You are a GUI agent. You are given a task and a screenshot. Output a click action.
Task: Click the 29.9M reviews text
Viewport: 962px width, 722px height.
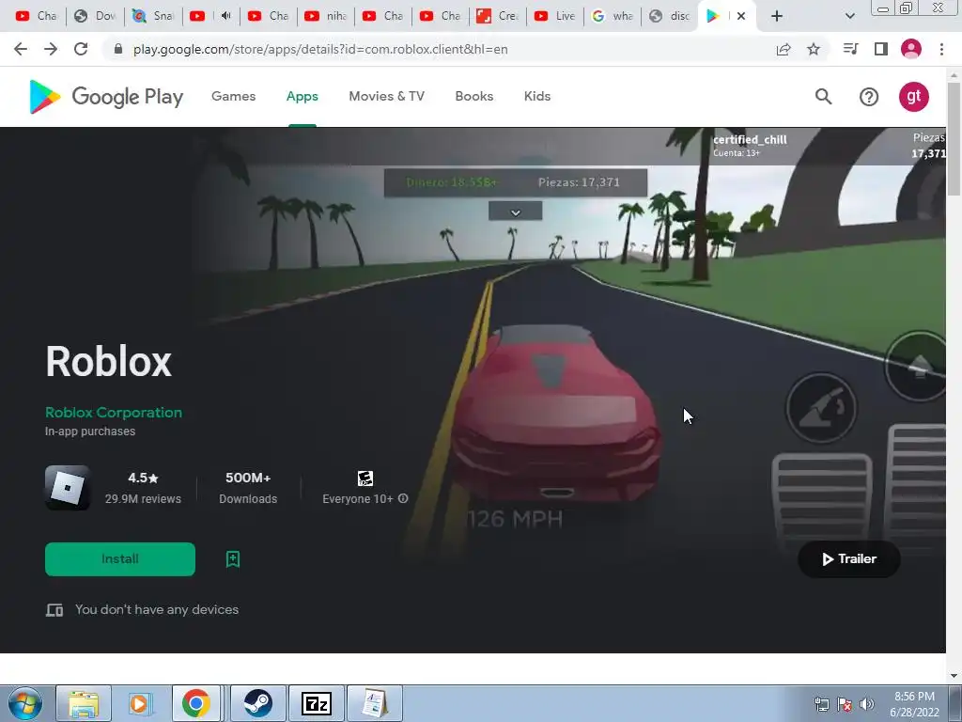point(143,499)
